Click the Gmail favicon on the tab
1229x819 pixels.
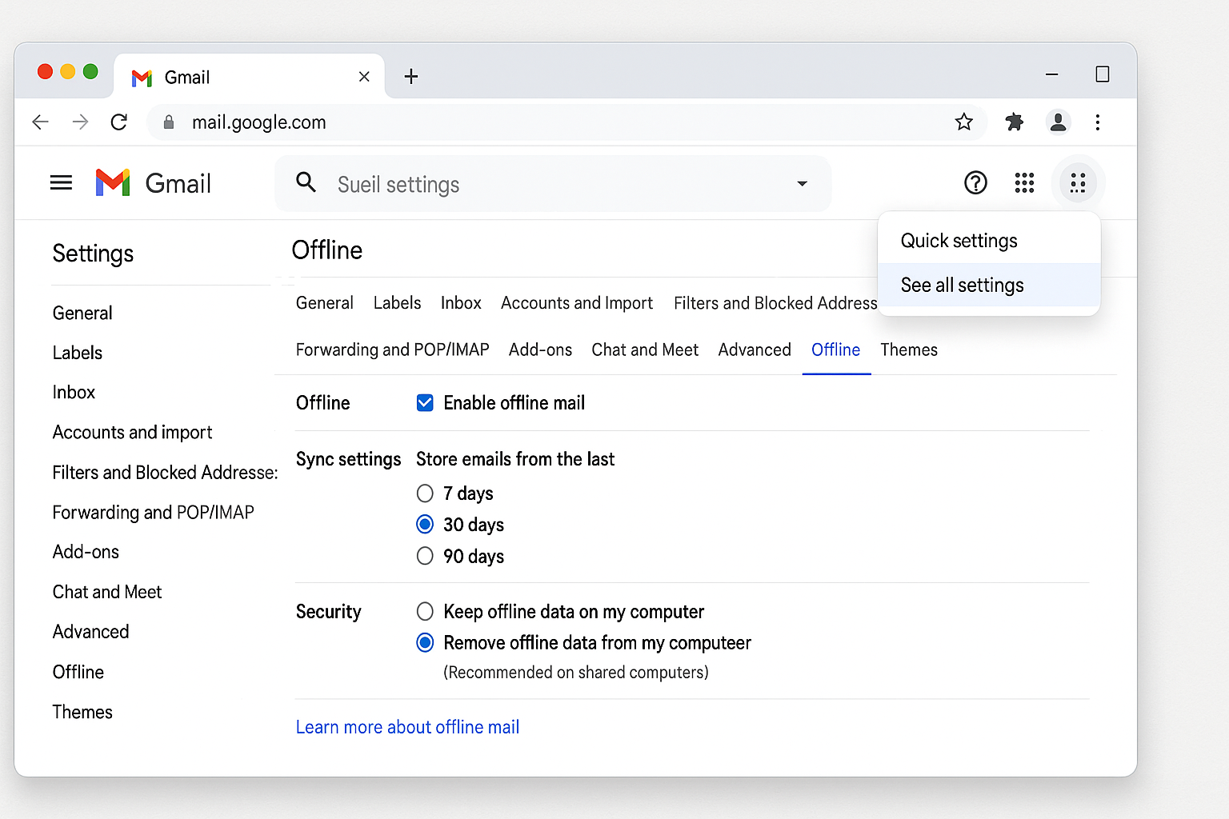pyautogui.click(x=142, y=78)
